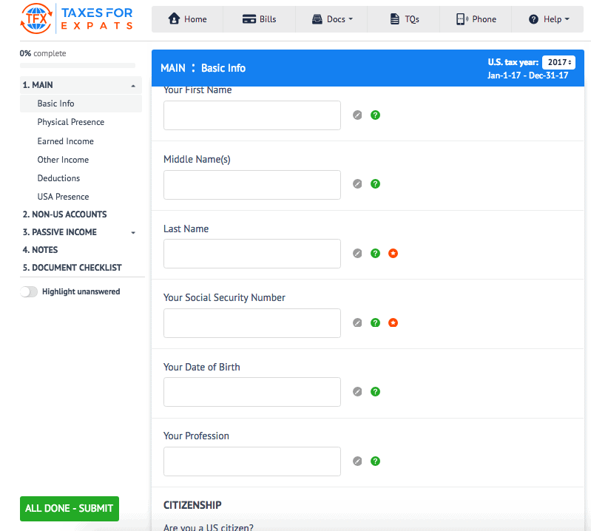Open 4. NOTES section

coord(40,250)
